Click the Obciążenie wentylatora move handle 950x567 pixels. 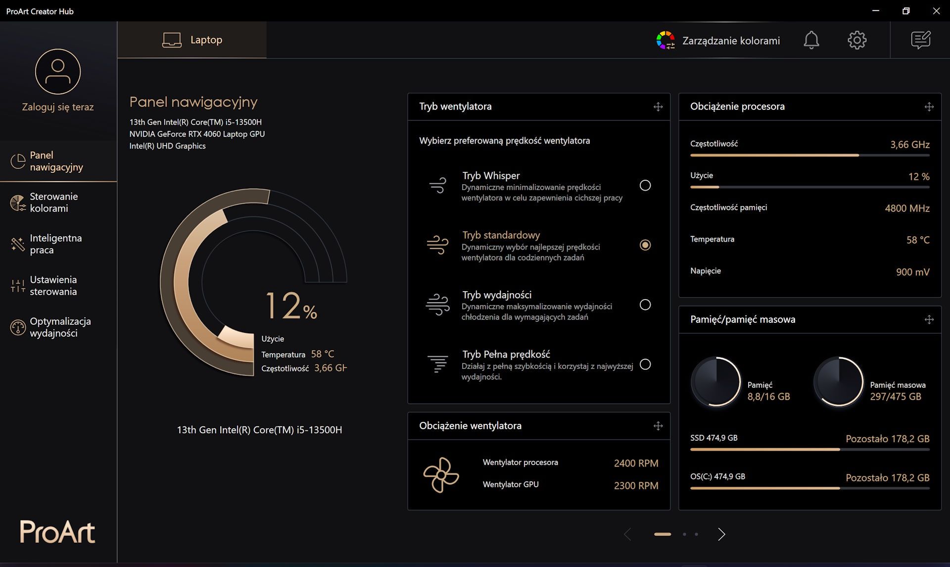658,426
